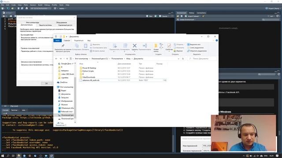Viewport: 282px width, 158px height.
Task: Click 'Этот компьютер' in the Explorer breadcrumb
Action: [82, 59]
